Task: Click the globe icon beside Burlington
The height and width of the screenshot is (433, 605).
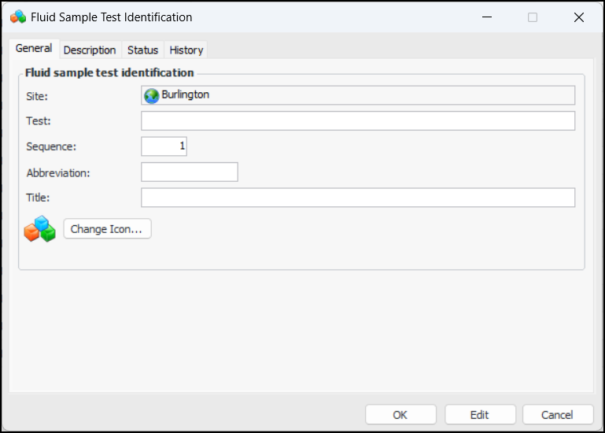Action: (152, 95)
